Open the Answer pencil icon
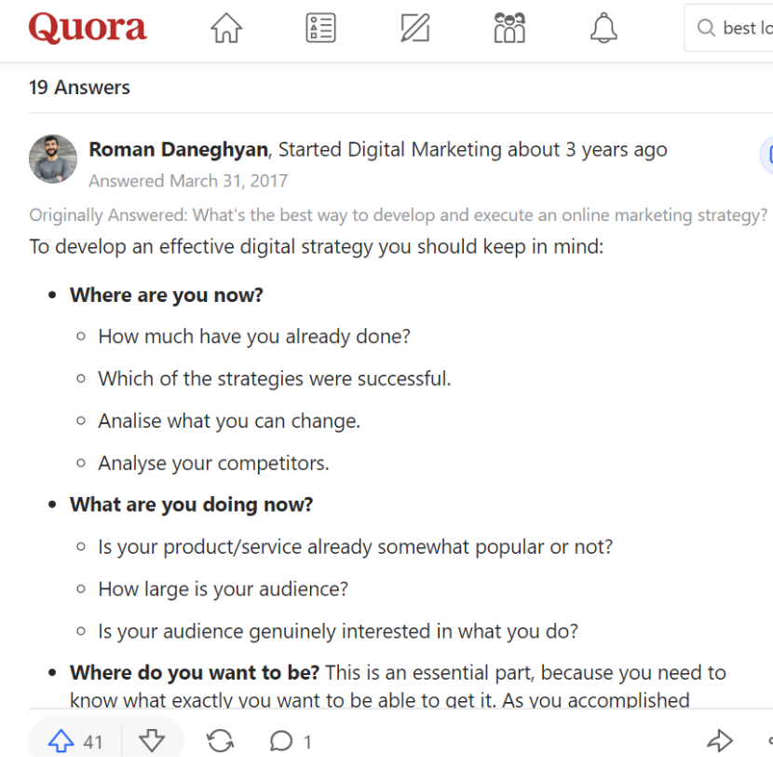 414,29
